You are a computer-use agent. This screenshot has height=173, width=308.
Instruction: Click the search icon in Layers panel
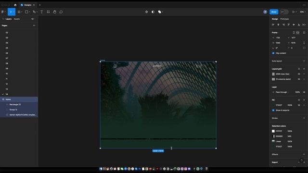click(3, 19)
